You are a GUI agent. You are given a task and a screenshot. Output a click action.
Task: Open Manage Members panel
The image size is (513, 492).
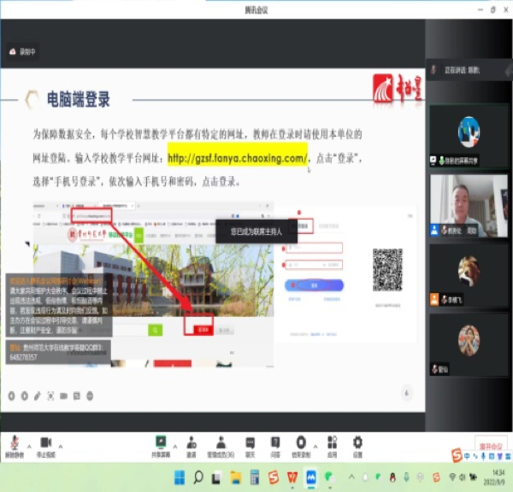[221, 443]
